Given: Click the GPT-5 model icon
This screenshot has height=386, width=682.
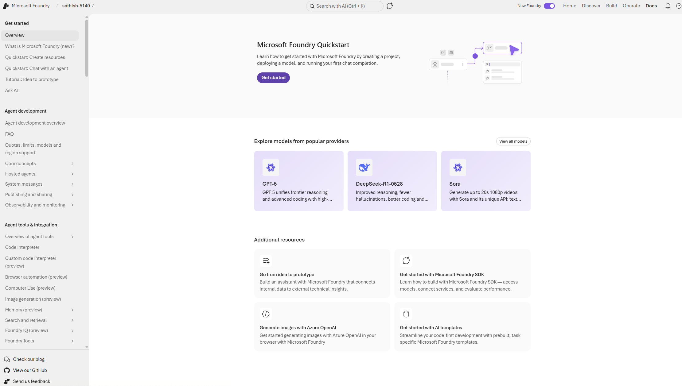Looking at the screenshot, I should pyautogui.click(x=271, y=167).
